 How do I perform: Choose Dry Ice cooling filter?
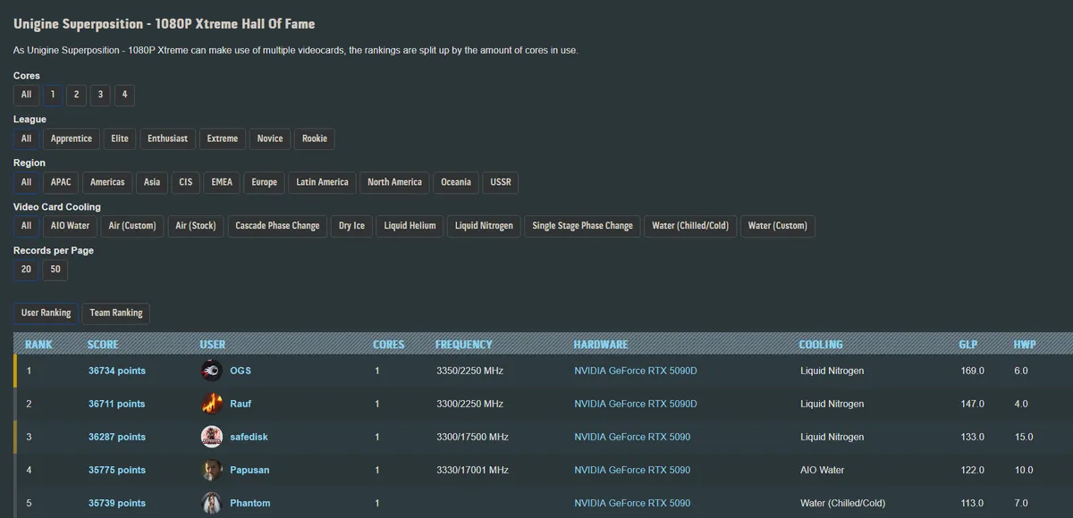351,226
